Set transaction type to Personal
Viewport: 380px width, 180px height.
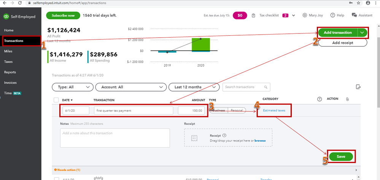(x=237, y=111)
